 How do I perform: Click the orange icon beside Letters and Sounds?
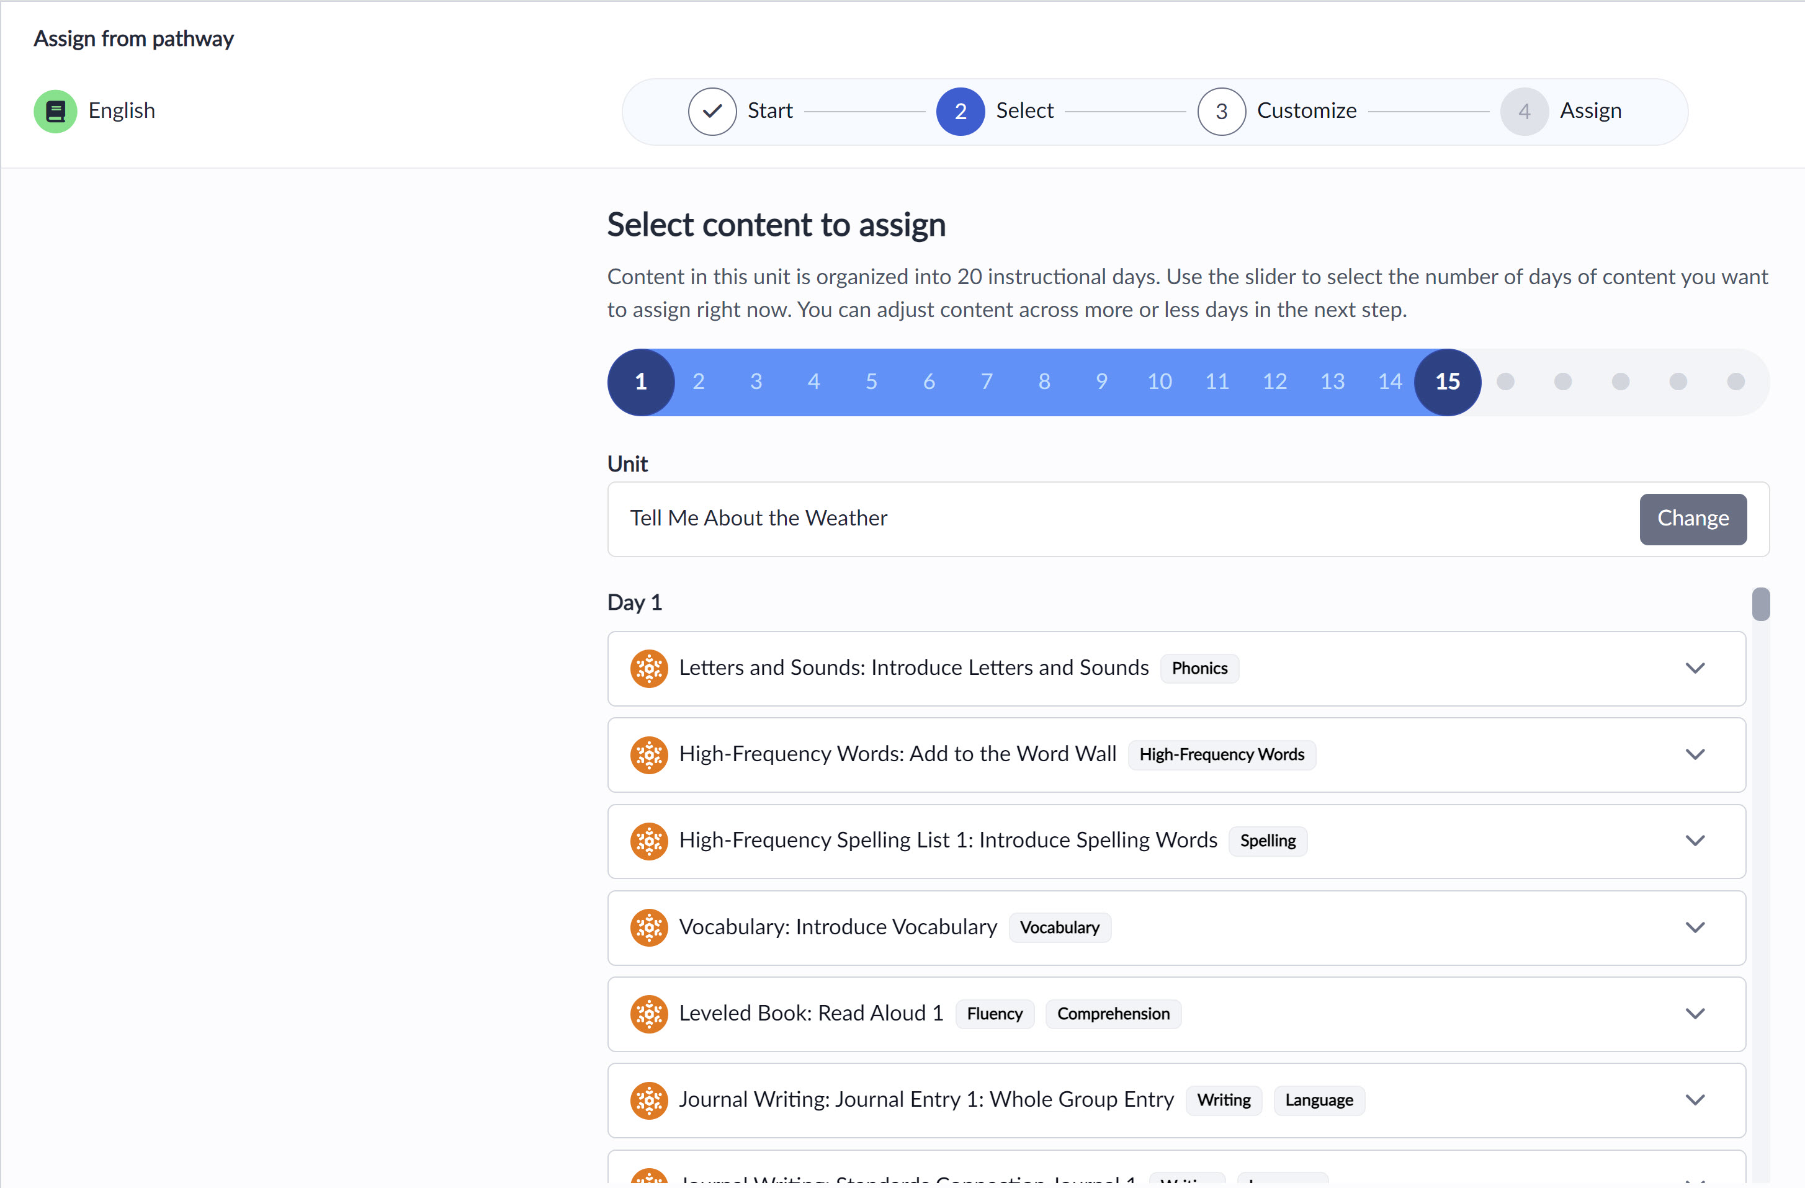point(649,669)
